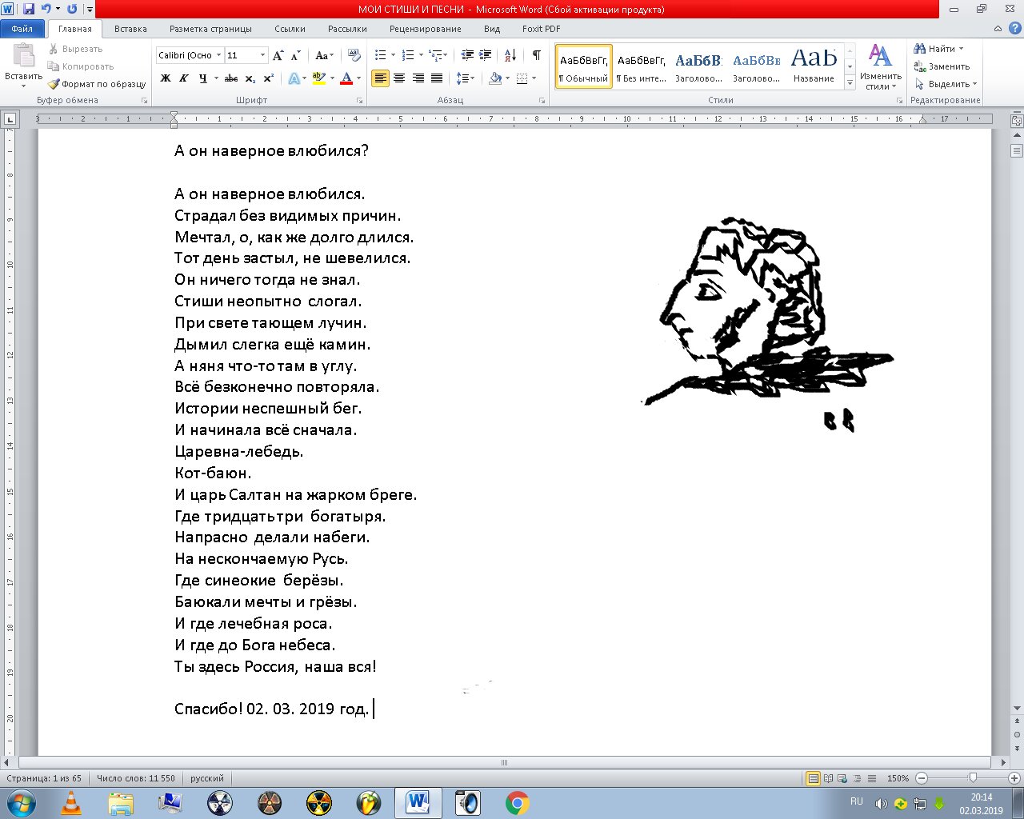Click word count Число слов: 11 550
Viewport: 1024px width, 819px height.
[135, 778]
